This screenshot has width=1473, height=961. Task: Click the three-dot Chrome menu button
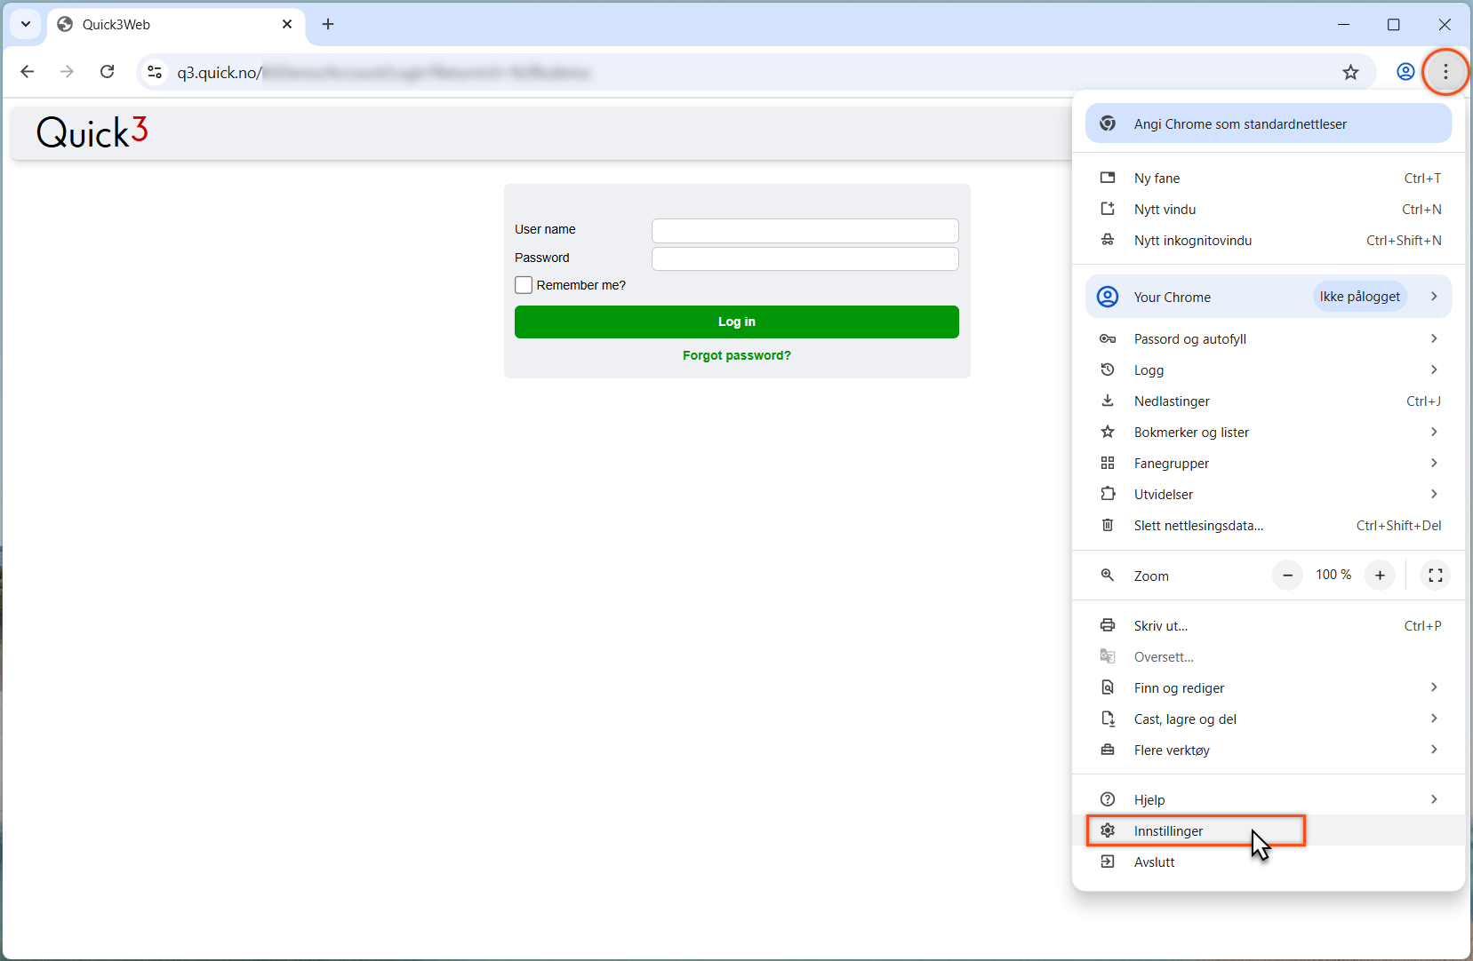pyautogui.click(x=1445, y=72)
